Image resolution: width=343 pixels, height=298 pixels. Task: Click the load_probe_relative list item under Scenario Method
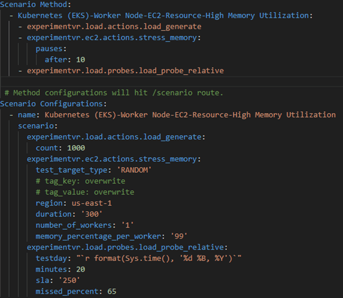coord(125,71)
